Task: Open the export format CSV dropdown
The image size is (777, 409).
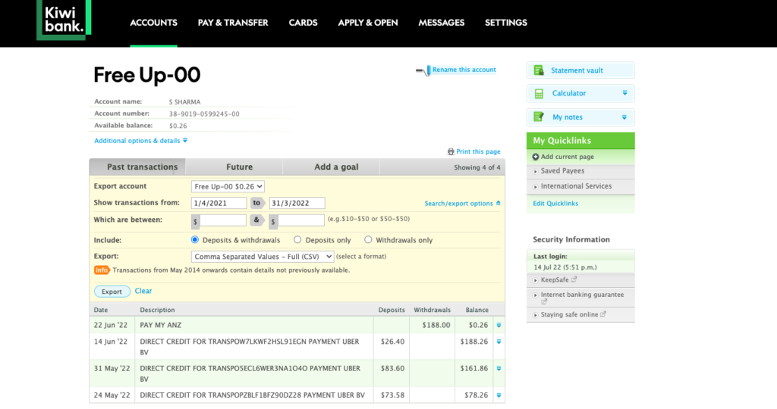Action: tap(263, 257)
